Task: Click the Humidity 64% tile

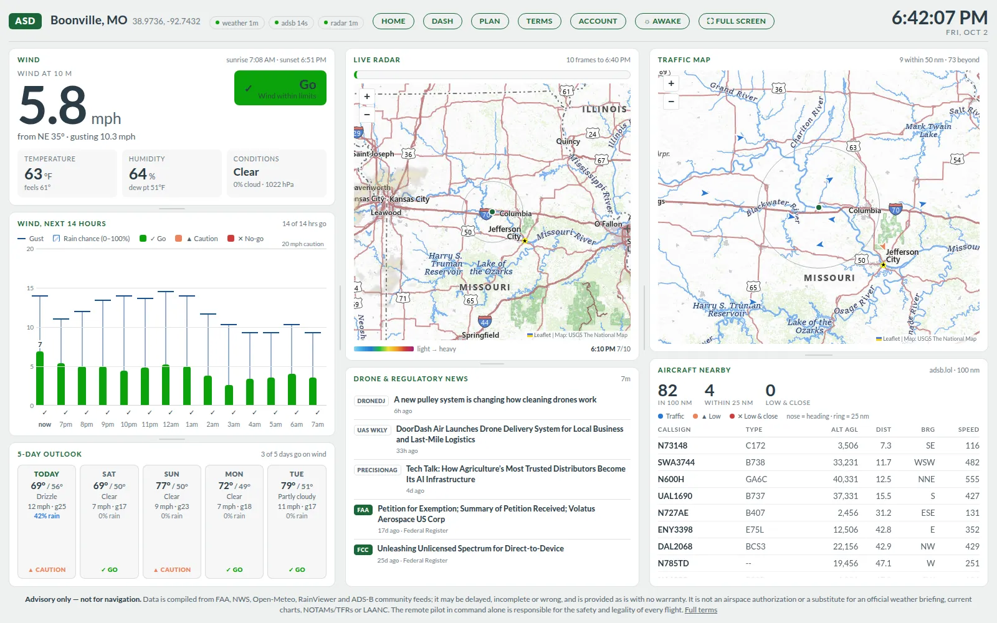Action: (172, 173)
